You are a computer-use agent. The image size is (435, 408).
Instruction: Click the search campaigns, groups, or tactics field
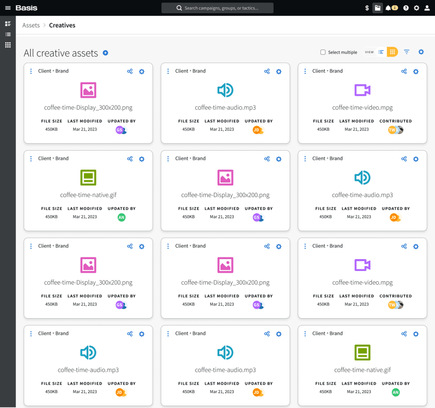click(x=217, y=8)
